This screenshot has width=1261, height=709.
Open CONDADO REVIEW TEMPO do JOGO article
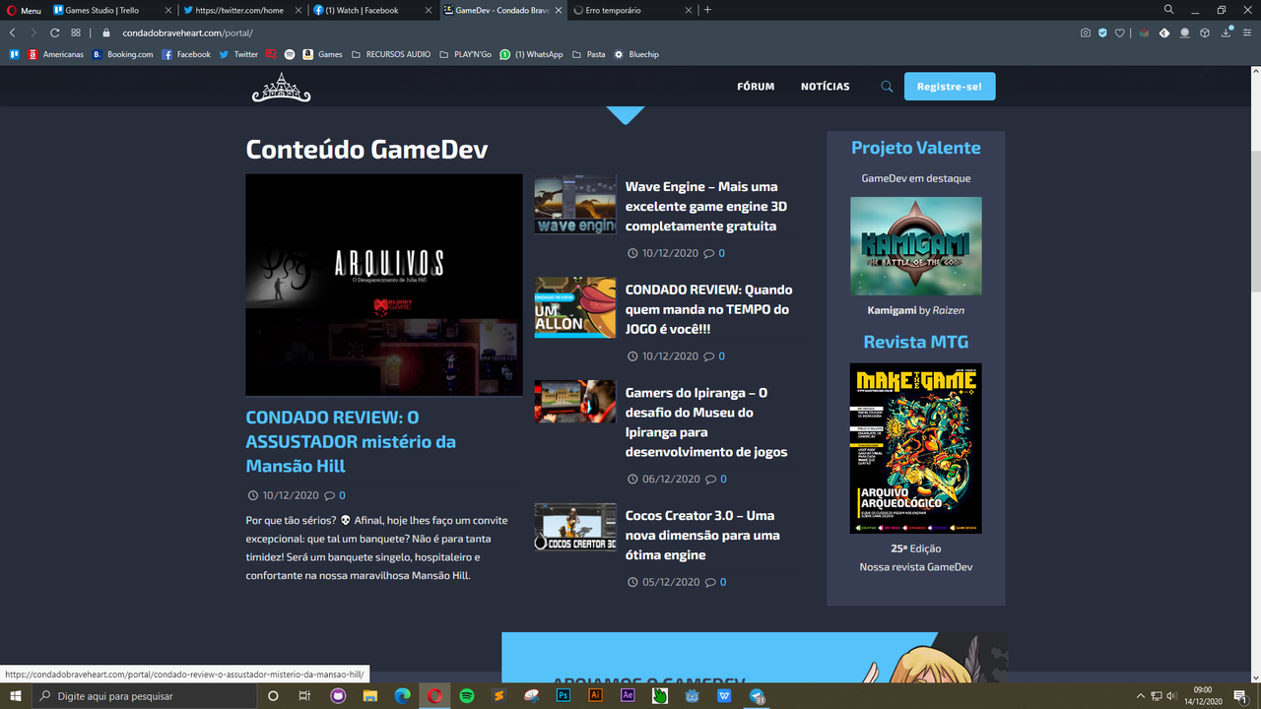(x=708, y=309)
